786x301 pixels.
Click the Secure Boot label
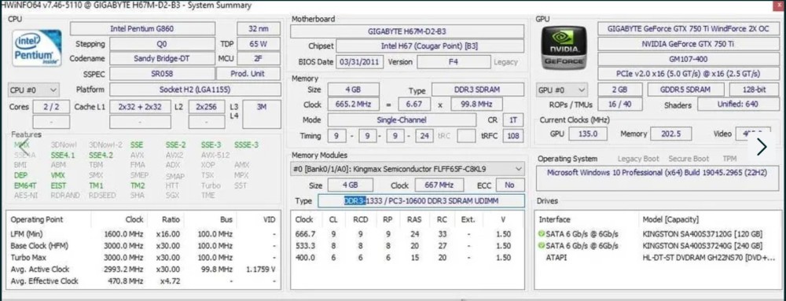689,158
